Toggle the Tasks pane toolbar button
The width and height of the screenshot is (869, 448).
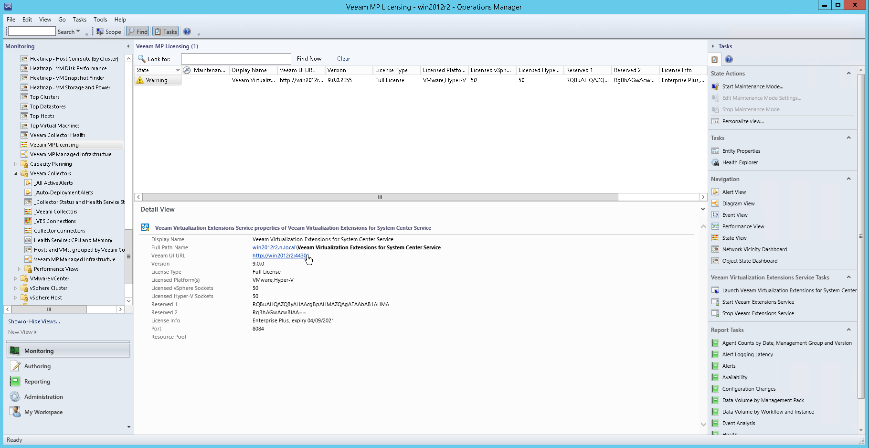tap(165, 32)
